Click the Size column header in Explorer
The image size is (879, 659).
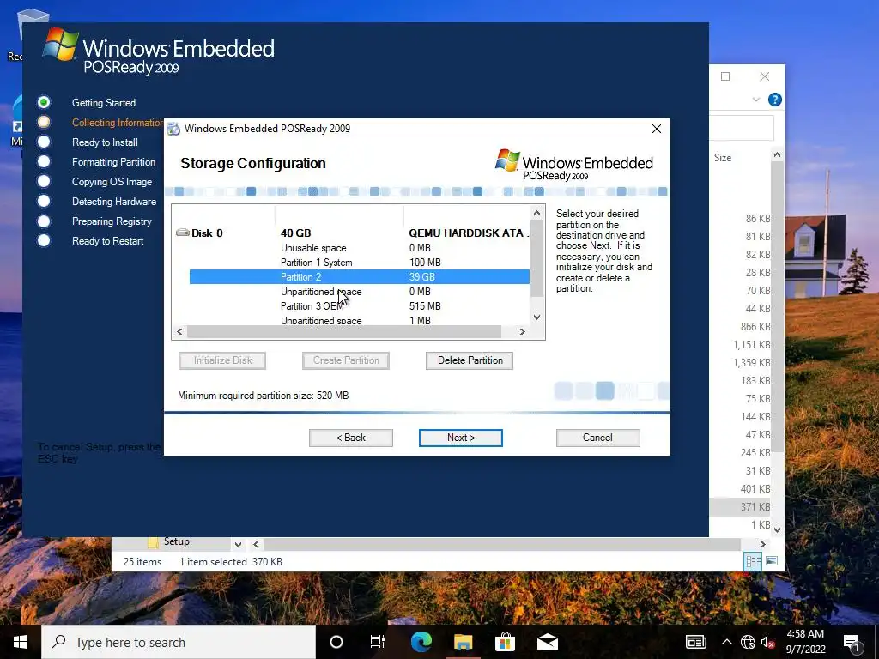pos(723,158)
